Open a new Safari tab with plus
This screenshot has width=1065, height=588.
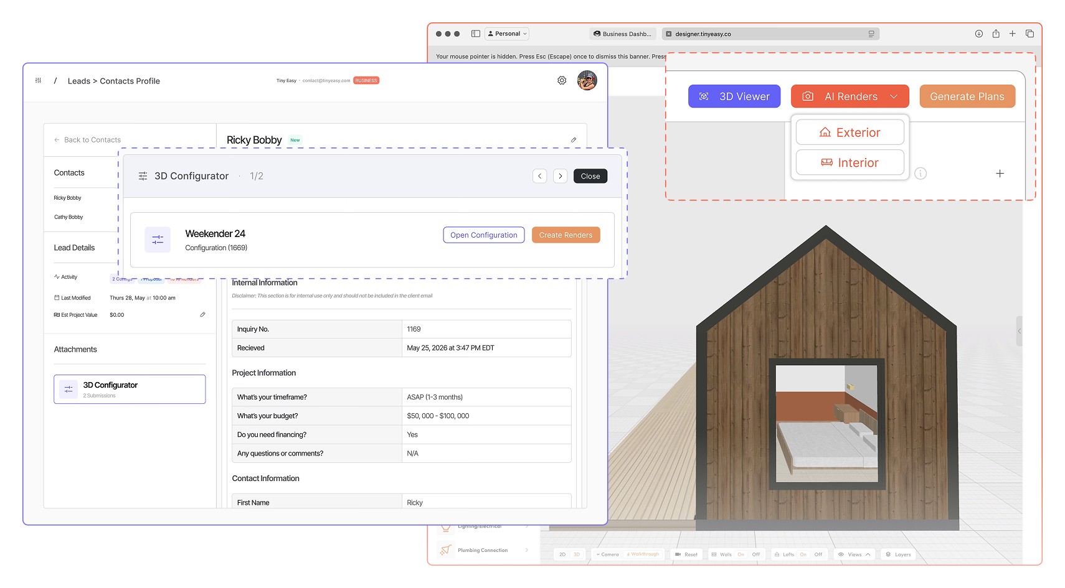(1013, 34)
